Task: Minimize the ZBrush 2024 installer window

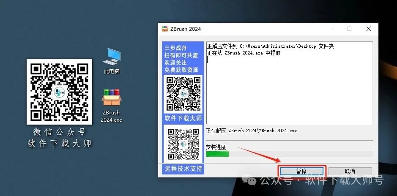Action: (329, 29)
